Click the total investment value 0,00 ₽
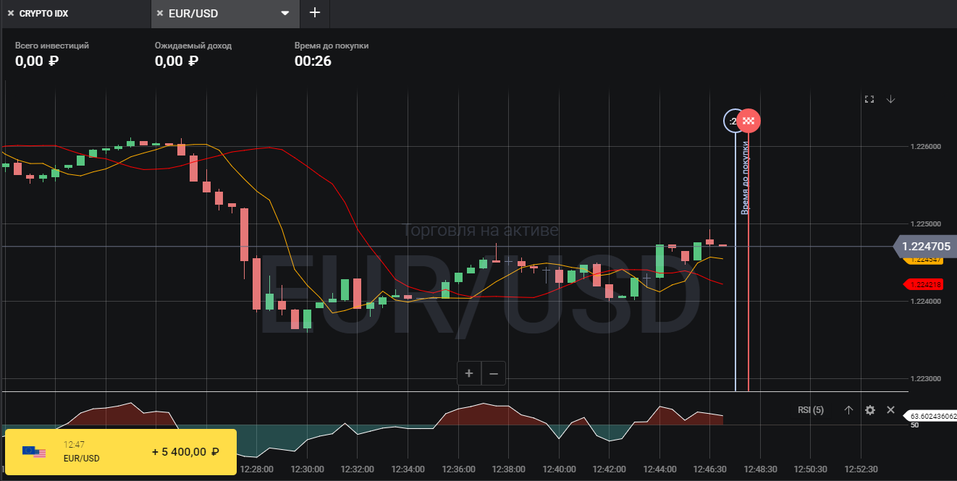This screenshot has height=481, width=957. [x=37, y=61]
